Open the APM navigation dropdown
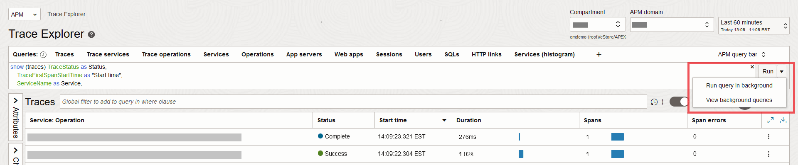Image resolution: width=798 pixels, height=165 pixels. click(x=25, y=15)
